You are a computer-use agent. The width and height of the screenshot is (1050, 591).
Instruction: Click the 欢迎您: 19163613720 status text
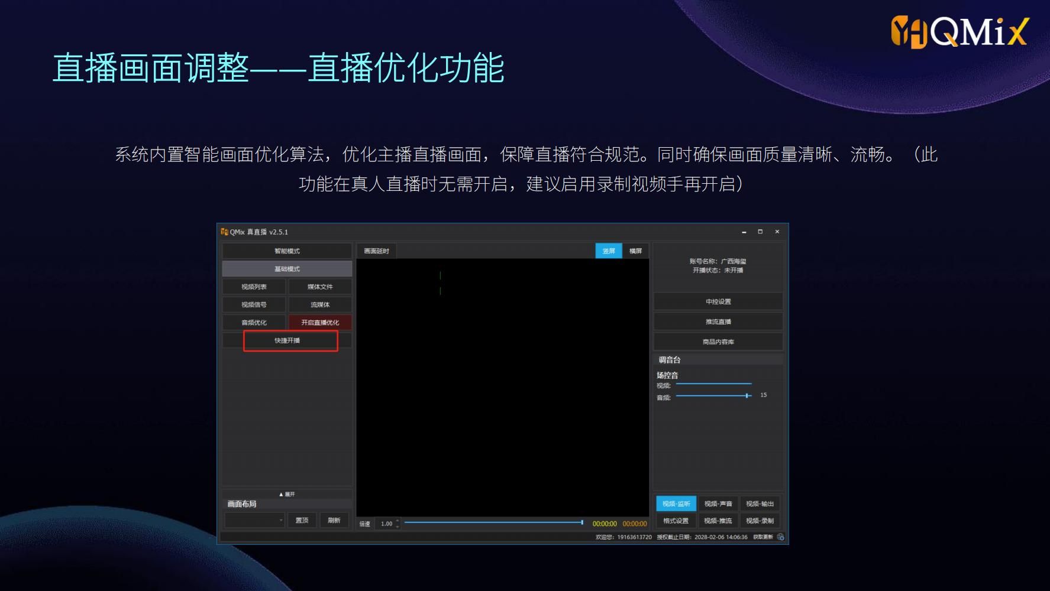[623, 537]
